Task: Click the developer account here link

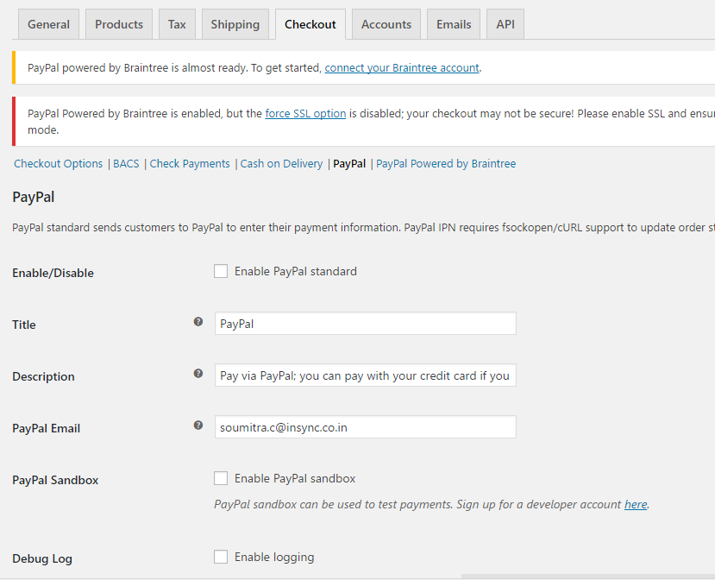Action: pos(636,504)
